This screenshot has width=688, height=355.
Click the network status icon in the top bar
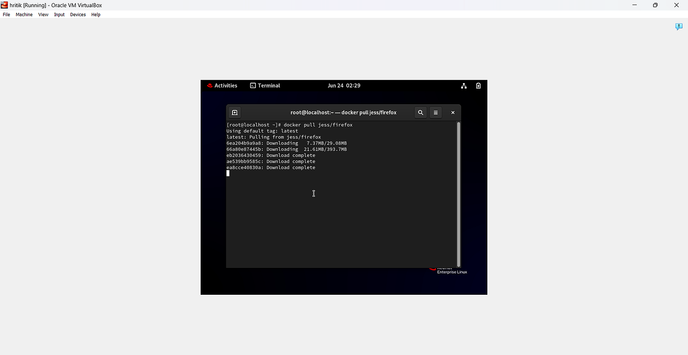point(464,86)
